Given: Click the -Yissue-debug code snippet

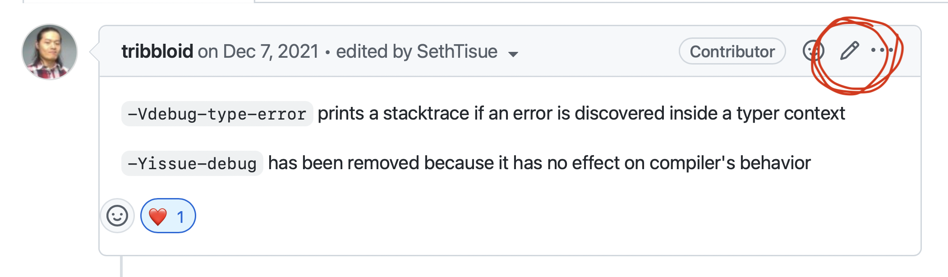Looking at the screenshot, I should point(192,163).
